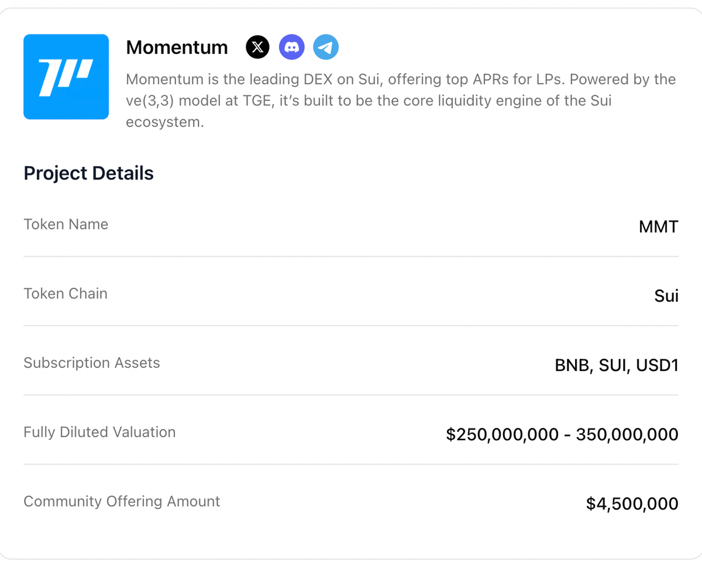The height and width of the screenshot is (564, 702).
Task: Select the MMT token name value
Action: pos(658,227)
